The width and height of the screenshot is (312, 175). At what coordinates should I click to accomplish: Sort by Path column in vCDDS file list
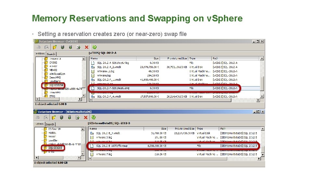click(x=235, y=58)
